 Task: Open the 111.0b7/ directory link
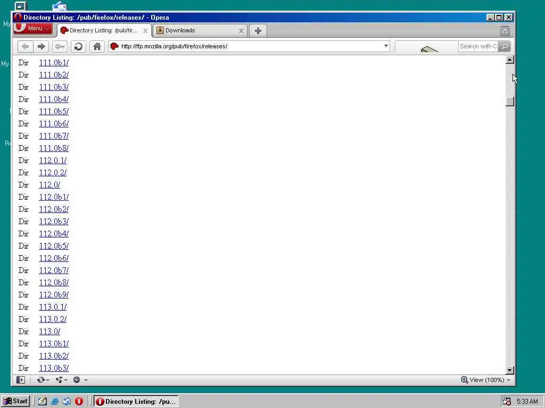pyautogui.click(x=54, y=136)
